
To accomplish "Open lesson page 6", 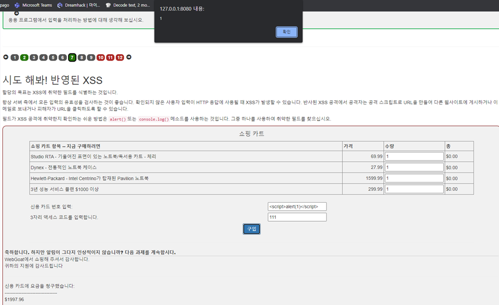I will point(63,58).
